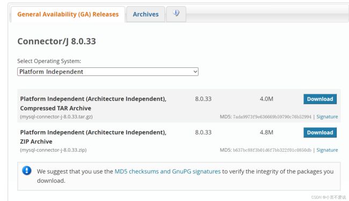Open Signature link for tar.gz file
349x201 pixels.
[x=327, y=117]
